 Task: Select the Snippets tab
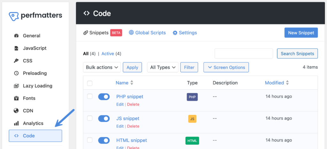tap(96, 32)
